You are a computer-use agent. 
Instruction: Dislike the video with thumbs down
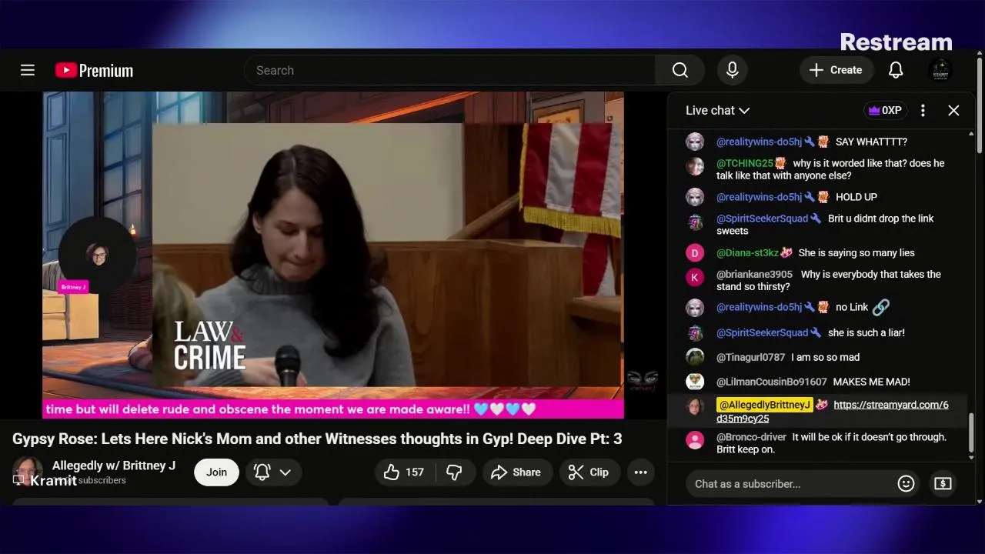tap(454, 472)
